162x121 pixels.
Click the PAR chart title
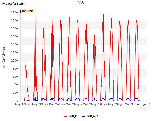80,3
